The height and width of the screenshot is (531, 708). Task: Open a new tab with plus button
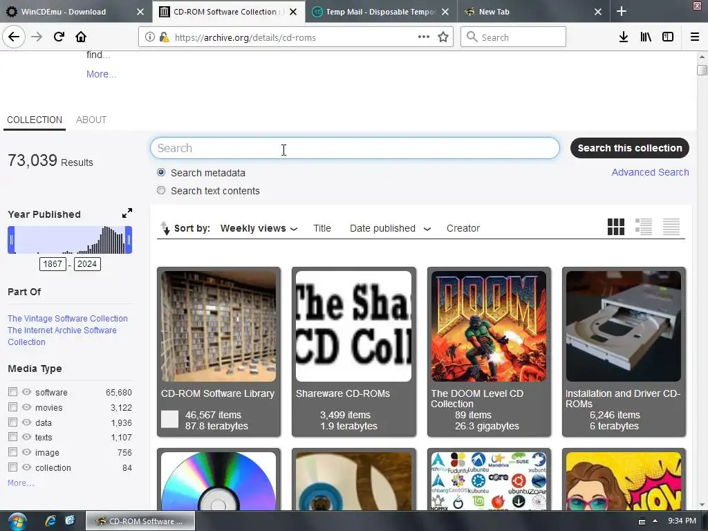[x=622, y=11]
